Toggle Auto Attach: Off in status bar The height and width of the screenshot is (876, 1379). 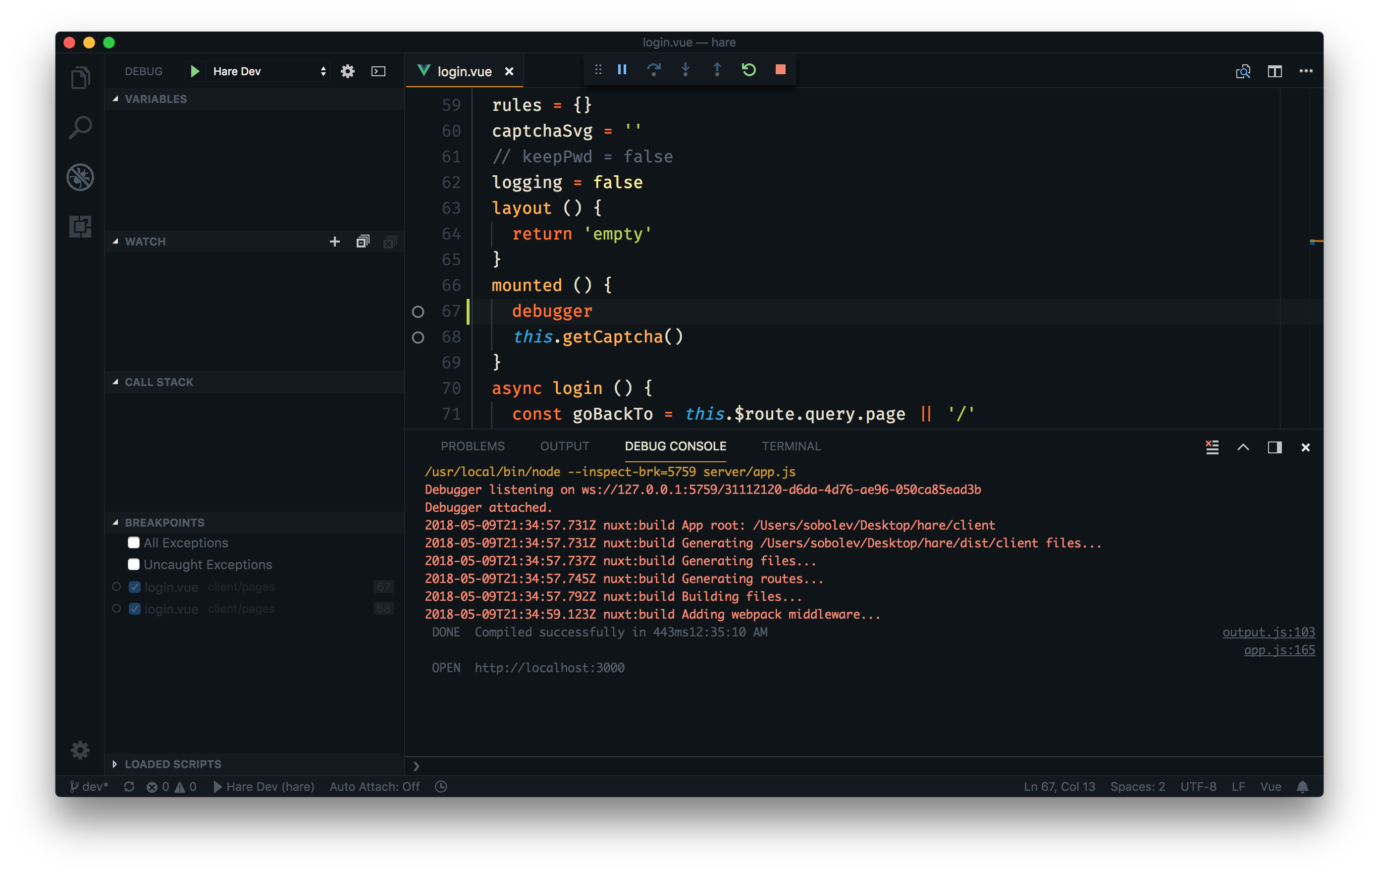click(x=374, y=787)
